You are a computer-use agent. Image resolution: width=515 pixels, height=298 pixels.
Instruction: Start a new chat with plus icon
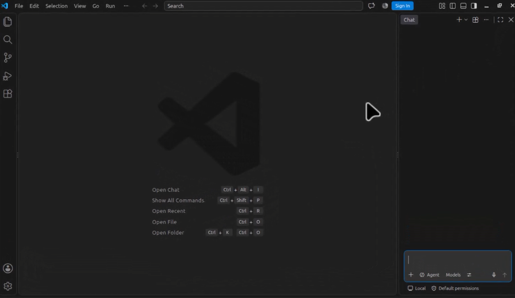coord(459,20)
